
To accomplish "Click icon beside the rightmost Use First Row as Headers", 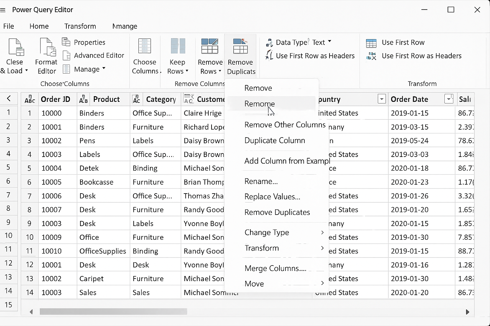I will (x=371, y=56).
